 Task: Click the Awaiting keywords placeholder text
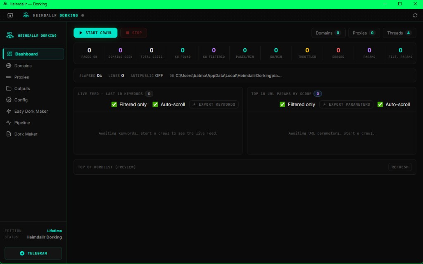pyautogui.click(x=158, y=133)
